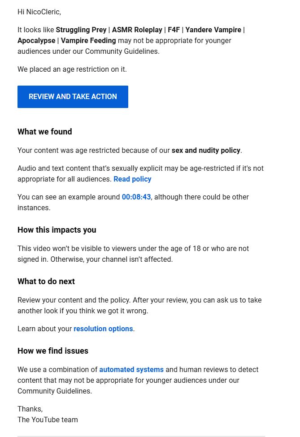Click the 'Hi NicoCleric,' greeting line
This screenshot has width=300, height=437.
39,12
